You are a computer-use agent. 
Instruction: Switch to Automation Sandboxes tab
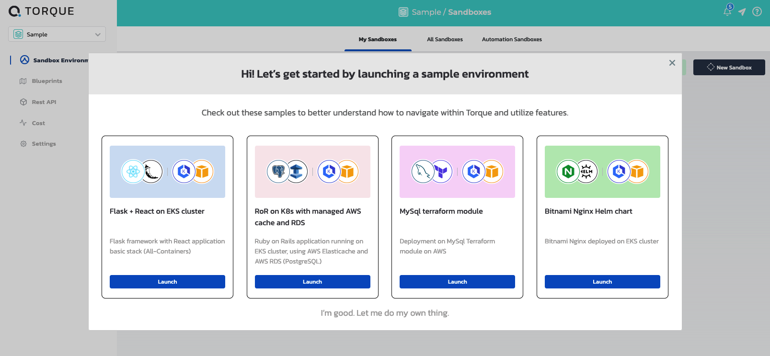(512, 39)
